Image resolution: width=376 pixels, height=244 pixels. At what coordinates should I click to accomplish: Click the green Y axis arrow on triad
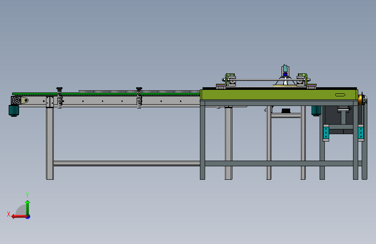pos(28,208)
